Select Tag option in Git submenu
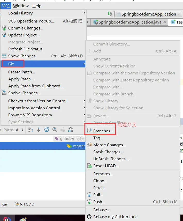Screen dimensions: 183x221 pyautogui.click(x=133, y=138)
